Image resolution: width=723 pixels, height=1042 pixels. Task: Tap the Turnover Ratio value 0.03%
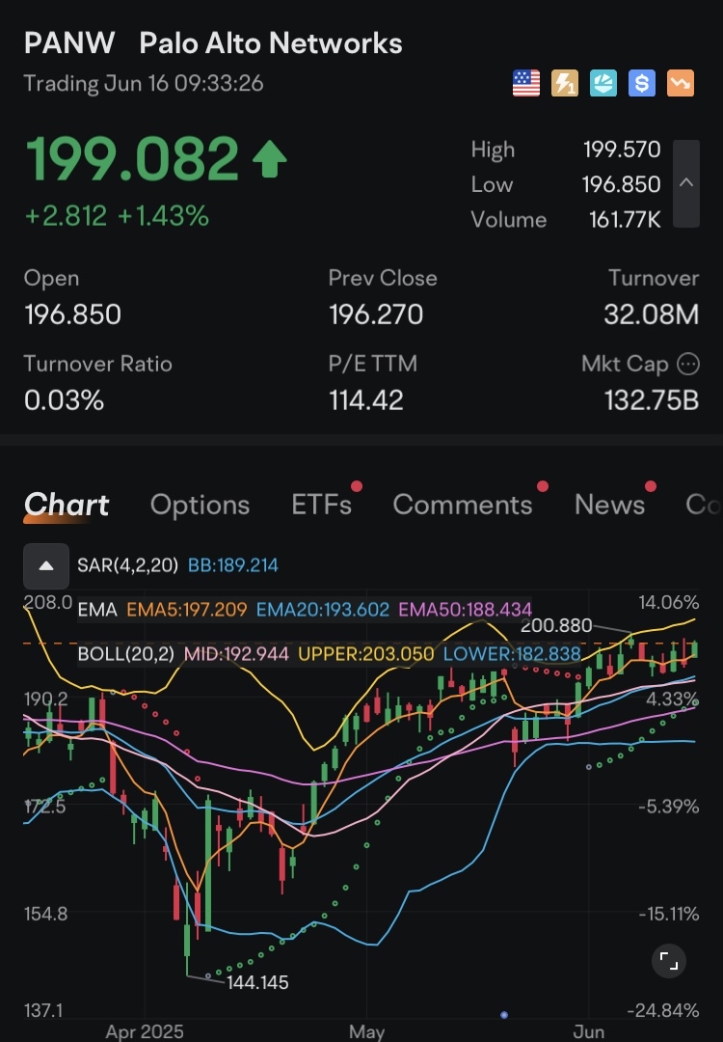tap(64, 400)
